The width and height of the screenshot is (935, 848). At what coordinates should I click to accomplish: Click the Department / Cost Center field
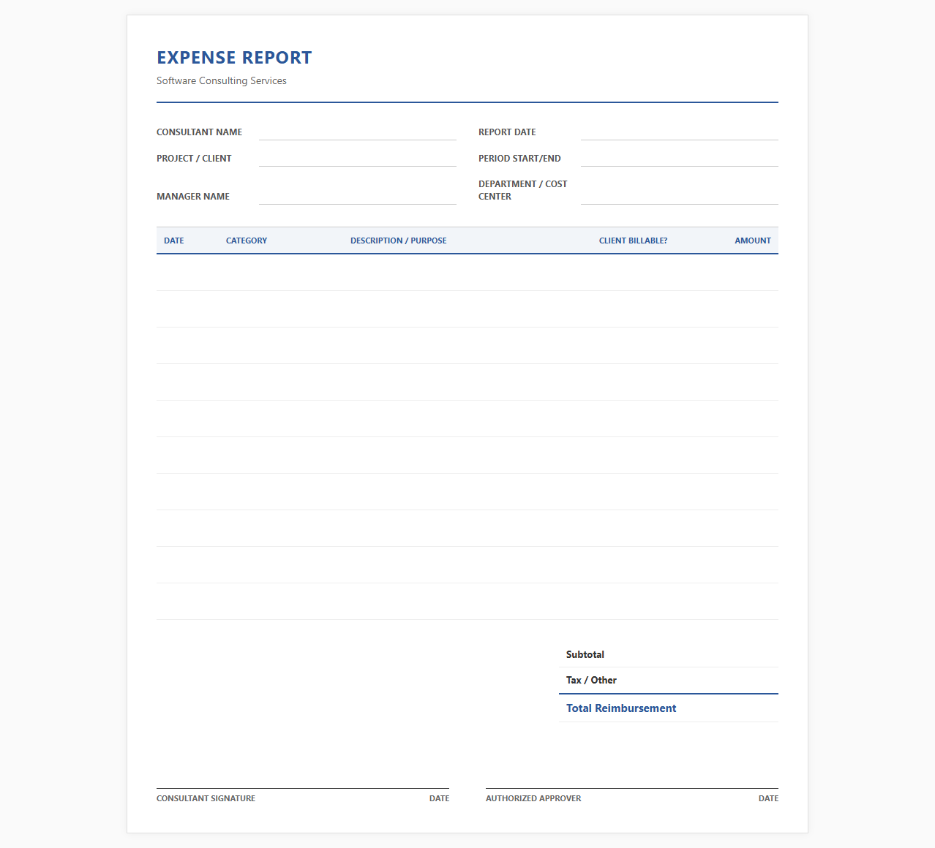[680, 197]
